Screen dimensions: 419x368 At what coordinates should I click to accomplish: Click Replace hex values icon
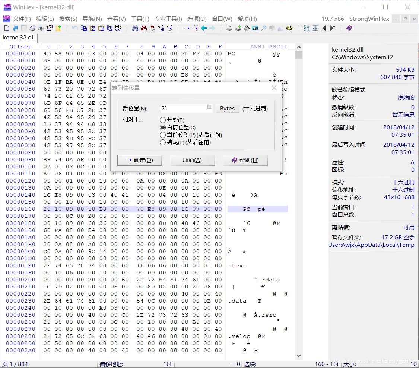click(x=169, y=28)
